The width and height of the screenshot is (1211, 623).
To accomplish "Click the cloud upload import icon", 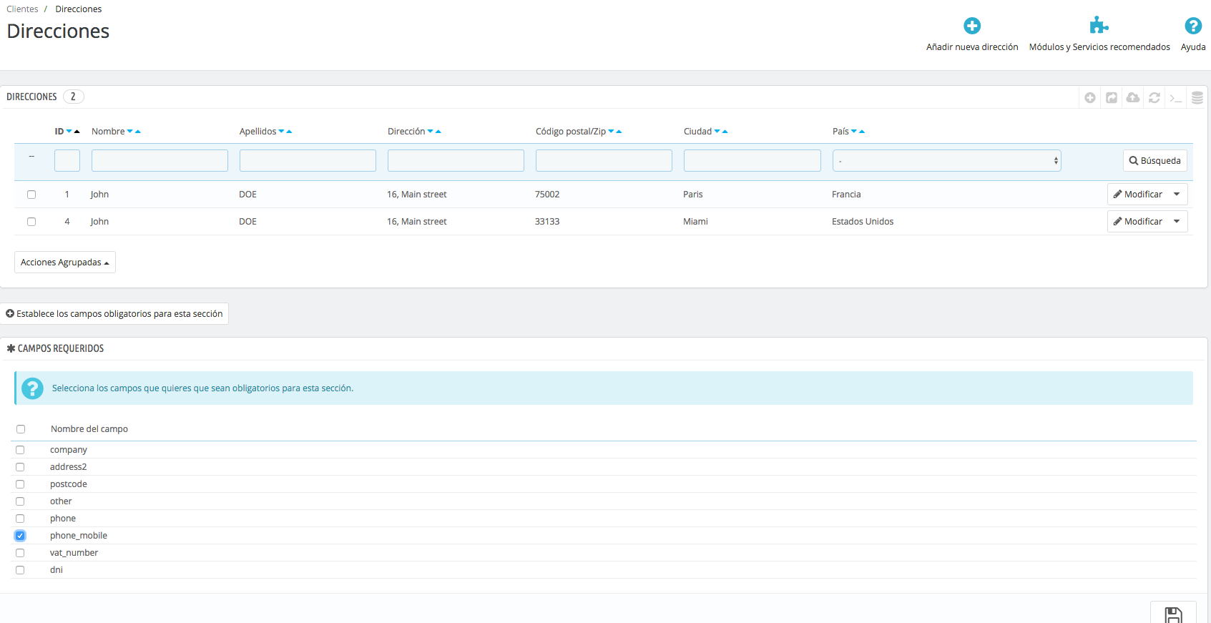I will point(1133,98).
